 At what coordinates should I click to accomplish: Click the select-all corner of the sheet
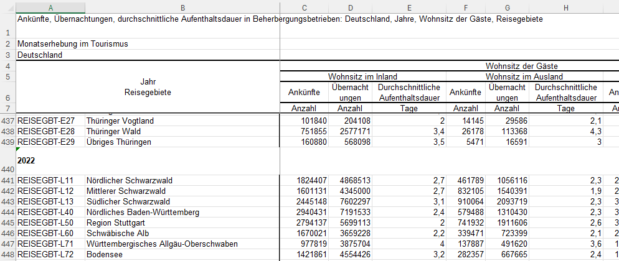pyautogui.click(x=7, y=7)
